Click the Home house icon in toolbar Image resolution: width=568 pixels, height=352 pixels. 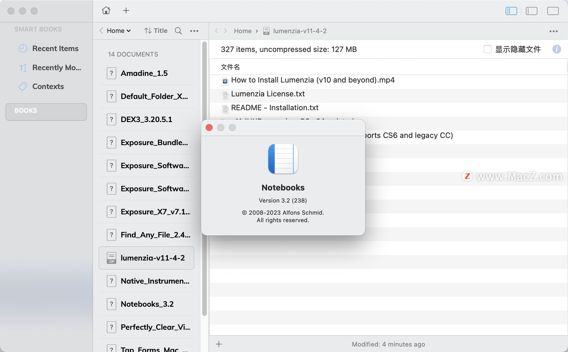coord(106,11)
